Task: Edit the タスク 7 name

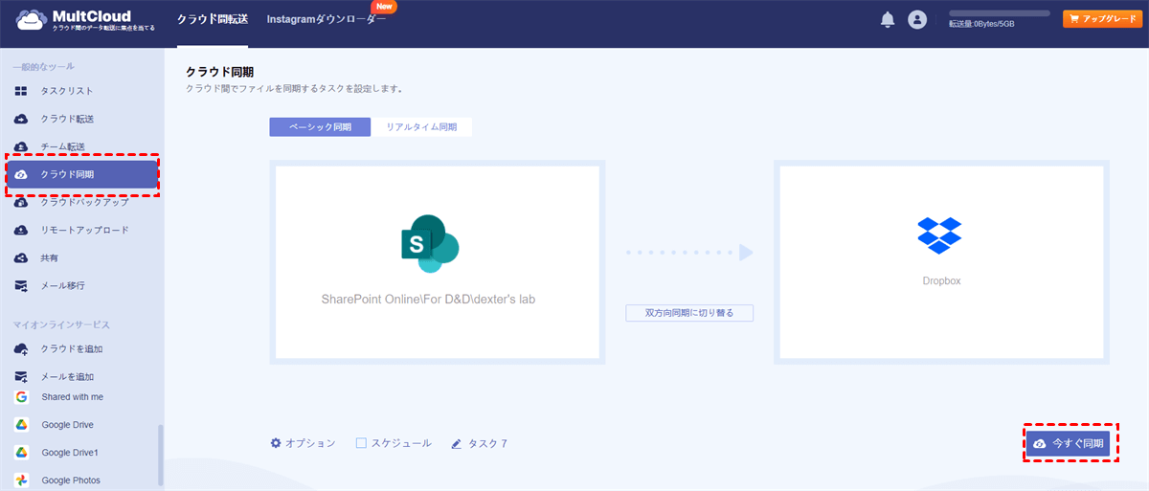Action: (487, 444)
